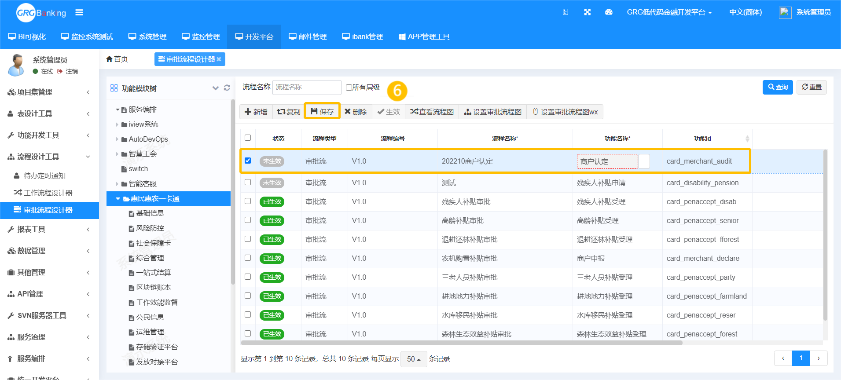Open the APP管理工具 top menu

pyautogui.click(x=424, y=37)
